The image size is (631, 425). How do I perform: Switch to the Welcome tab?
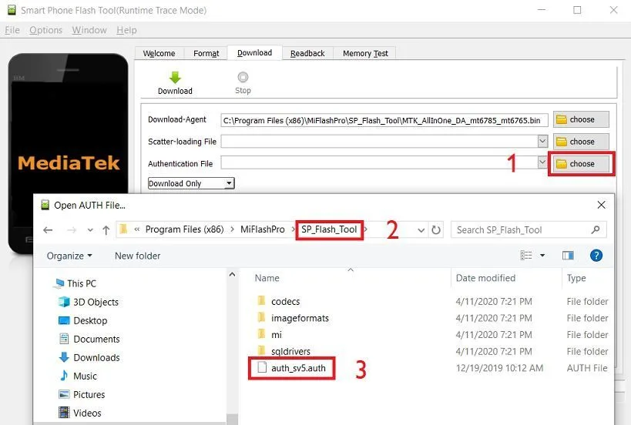(x=159, y=53)
